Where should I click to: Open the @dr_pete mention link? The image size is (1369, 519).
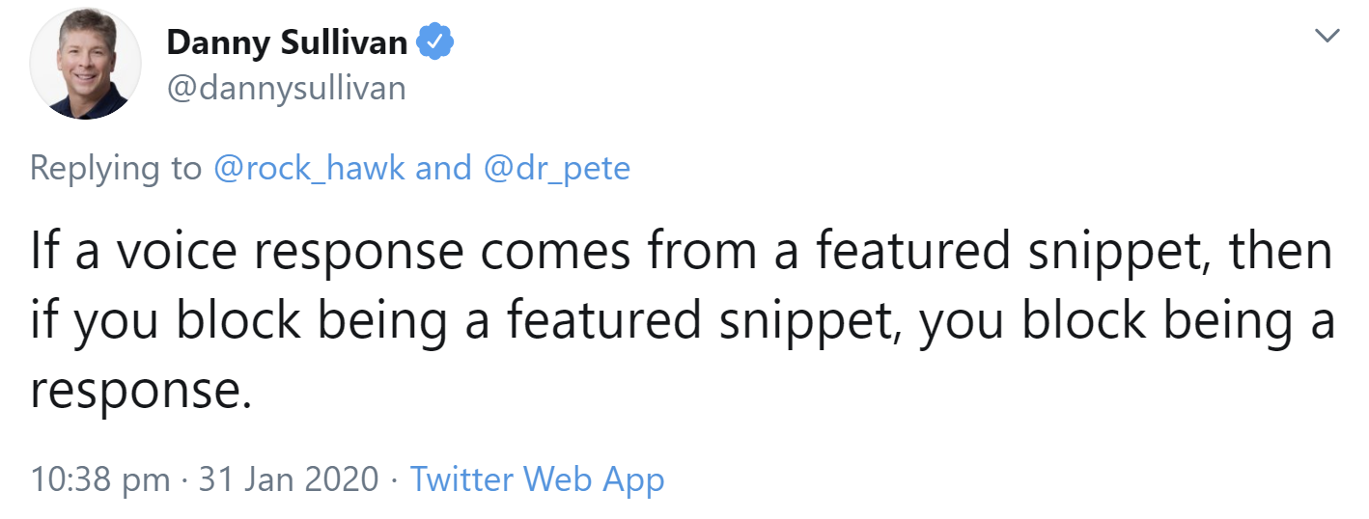coord(555,168)
